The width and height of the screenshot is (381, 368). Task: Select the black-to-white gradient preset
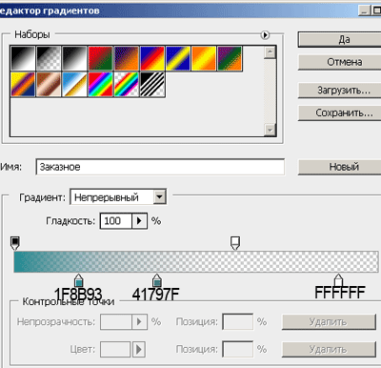tap(23, 58)
